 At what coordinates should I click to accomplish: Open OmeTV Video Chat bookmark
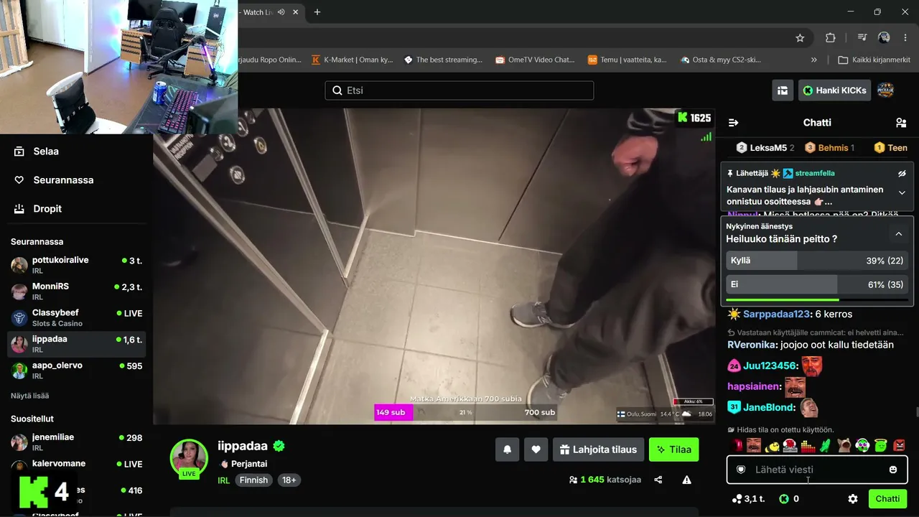point(535,60)
